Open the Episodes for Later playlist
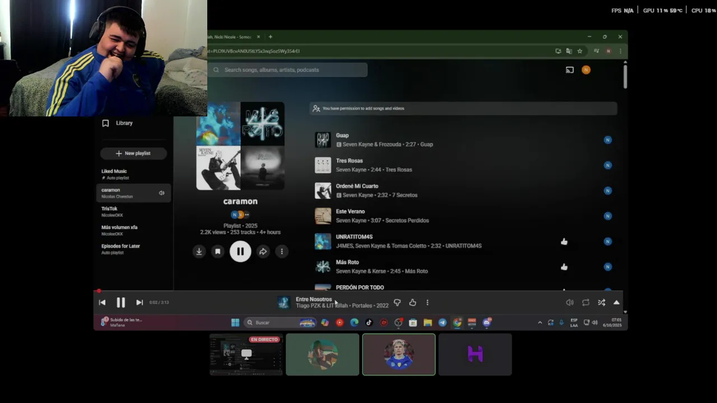This screenshot has width=717, height=403. (x=133, y=249)
